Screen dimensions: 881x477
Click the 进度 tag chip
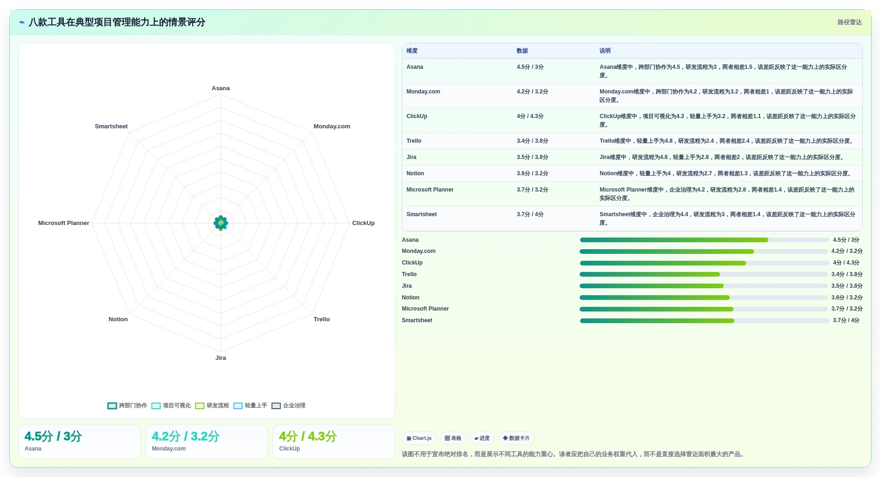point(482,438)
